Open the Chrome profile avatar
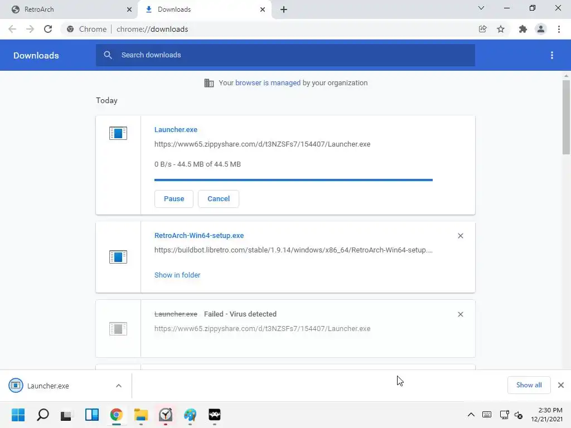 coord(541,29)
